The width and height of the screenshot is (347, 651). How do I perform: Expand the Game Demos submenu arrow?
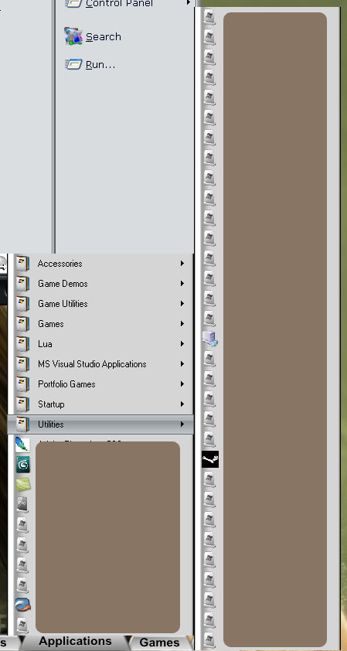click(182, 284)
